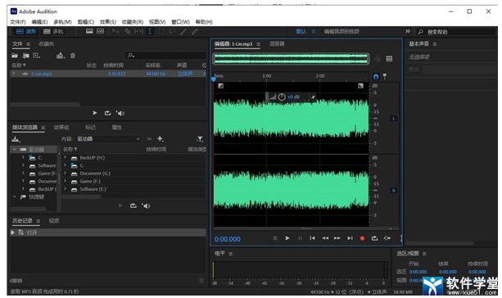Toggle auto-play speaker in Files panel

120,113
